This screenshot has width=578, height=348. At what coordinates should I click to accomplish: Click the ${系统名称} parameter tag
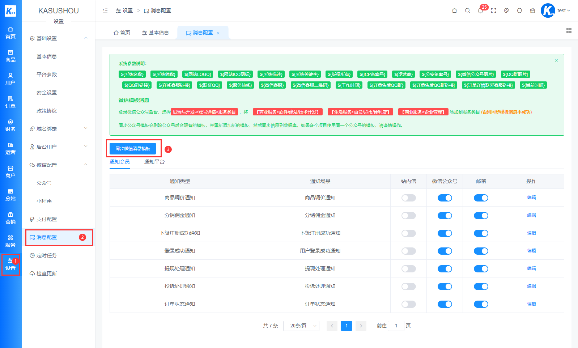[132, 75]
